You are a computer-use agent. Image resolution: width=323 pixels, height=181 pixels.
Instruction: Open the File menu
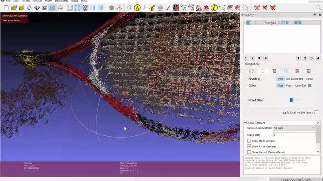(x=8, y=1)
